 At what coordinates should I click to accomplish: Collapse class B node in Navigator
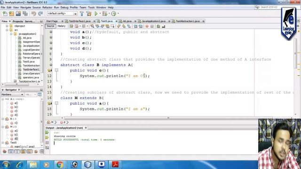point(3,119)
